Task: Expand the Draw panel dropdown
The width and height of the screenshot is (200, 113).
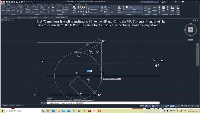Action: click(x=13, y=14)
